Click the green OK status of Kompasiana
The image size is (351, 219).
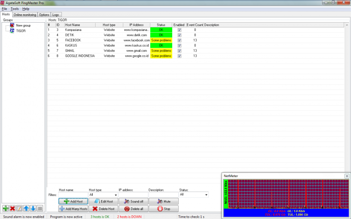pyautogui.click(x=161, y=30)
